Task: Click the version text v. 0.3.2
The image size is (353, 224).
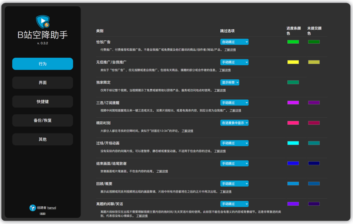Action: click(x=43, y=43)
